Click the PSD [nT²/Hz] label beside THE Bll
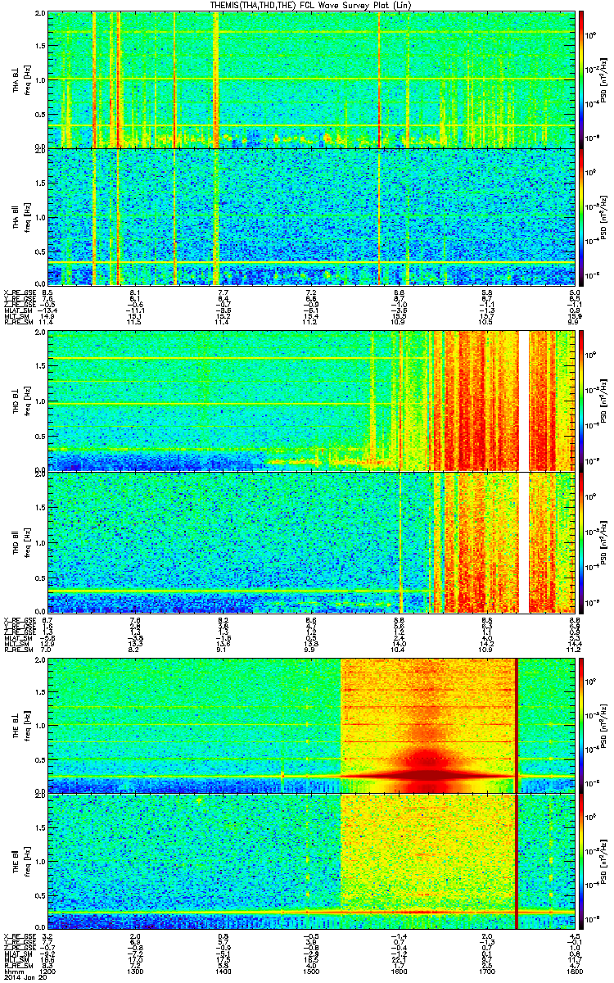The width and height of the screenshot is (614, 983). point(604,861)
